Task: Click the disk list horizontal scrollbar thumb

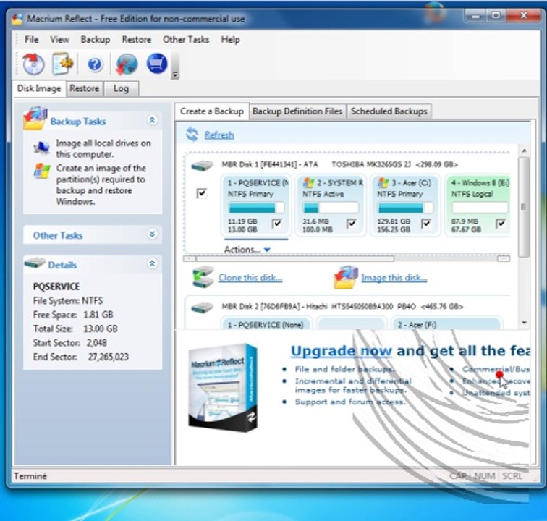Action: tap(295, 258)
